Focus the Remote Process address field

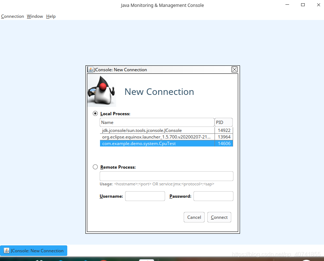point(166,176)
